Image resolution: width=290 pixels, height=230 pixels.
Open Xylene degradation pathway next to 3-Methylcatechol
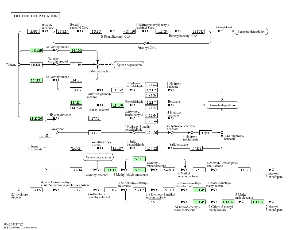(129, 65)
